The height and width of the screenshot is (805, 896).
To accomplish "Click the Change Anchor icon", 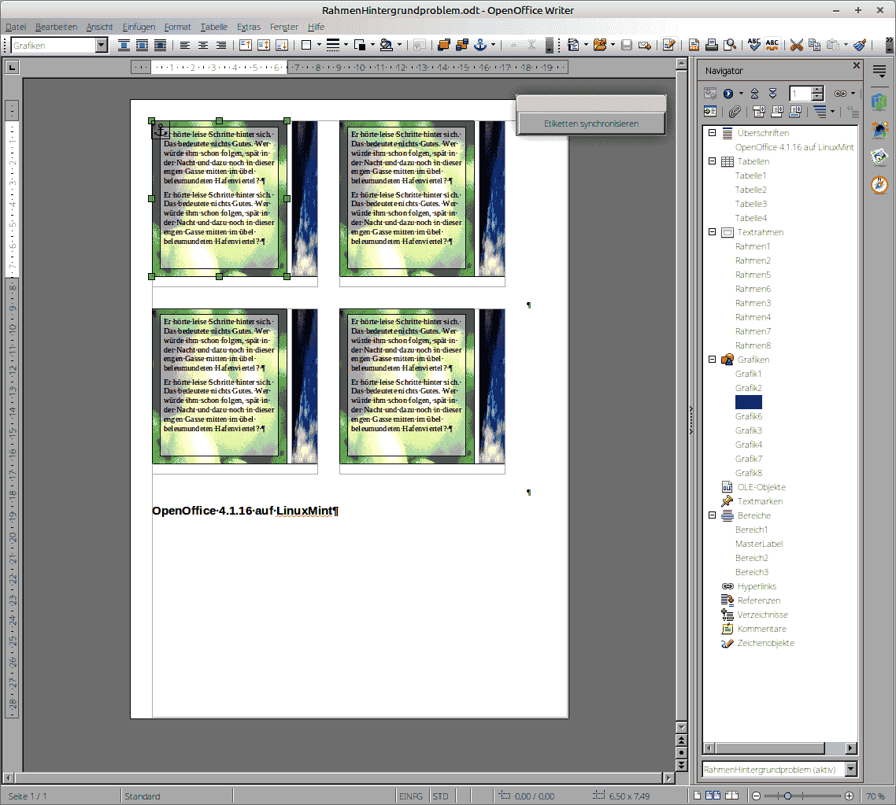I will coord(480,45).
